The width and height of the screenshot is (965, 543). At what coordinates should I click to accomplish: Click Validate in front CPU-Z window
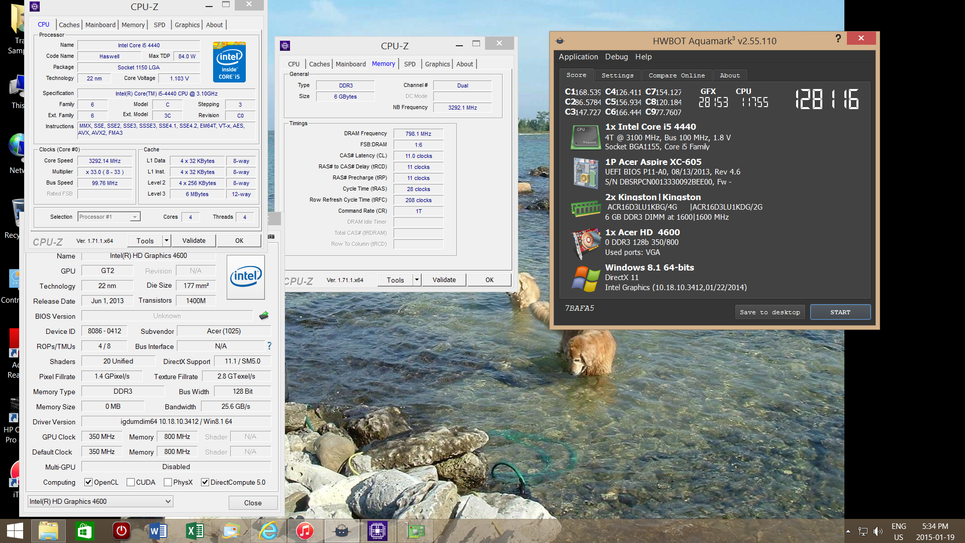[194, 240]
